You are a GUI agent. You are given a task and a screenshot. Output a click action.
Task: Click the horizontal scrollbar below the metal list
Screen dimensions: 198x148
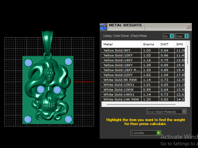[141, 104]
